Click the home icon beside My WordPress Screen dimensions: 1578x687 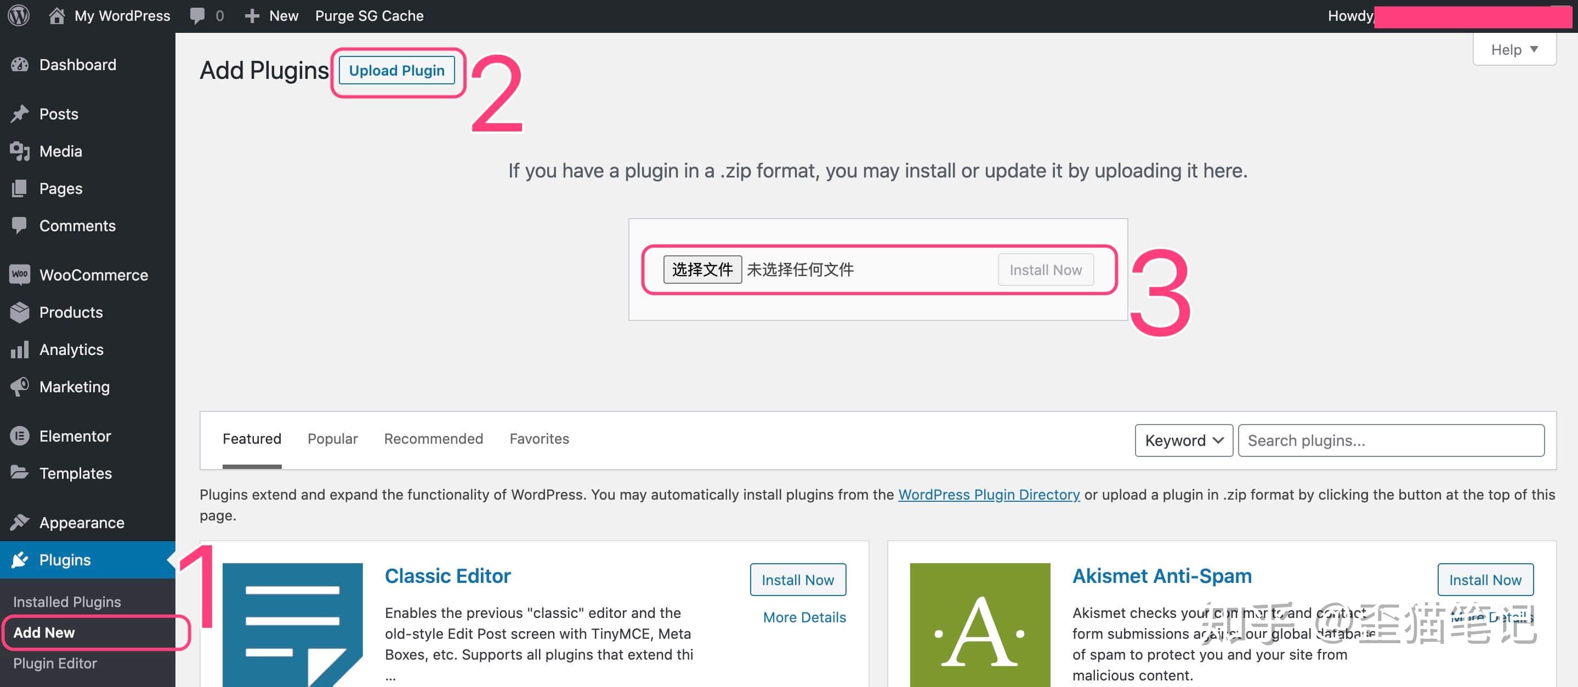click(57, 15)
